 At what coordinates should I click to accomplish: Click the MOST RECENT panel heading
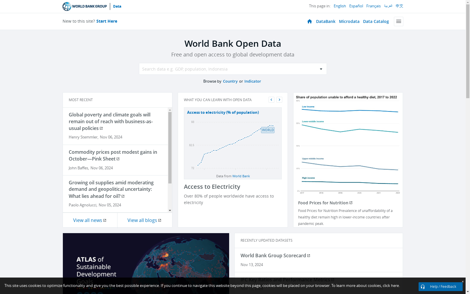(x=81, y=100)
